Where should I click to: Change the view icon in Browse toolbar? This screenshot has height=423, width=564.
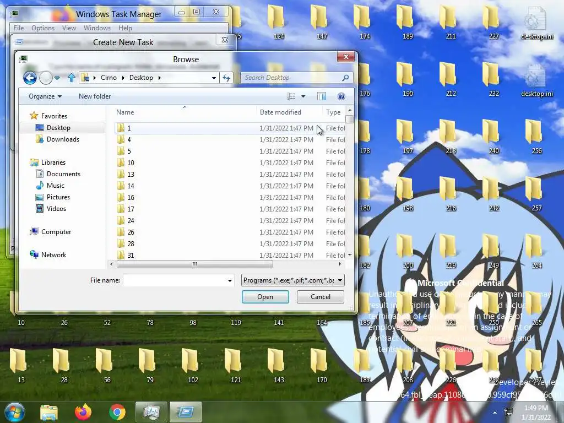click(x=291, y=96)
